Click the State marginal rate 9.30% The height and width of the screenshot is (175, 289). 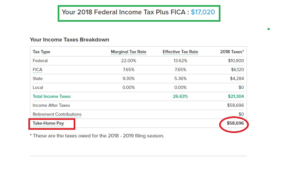point(128,78)
